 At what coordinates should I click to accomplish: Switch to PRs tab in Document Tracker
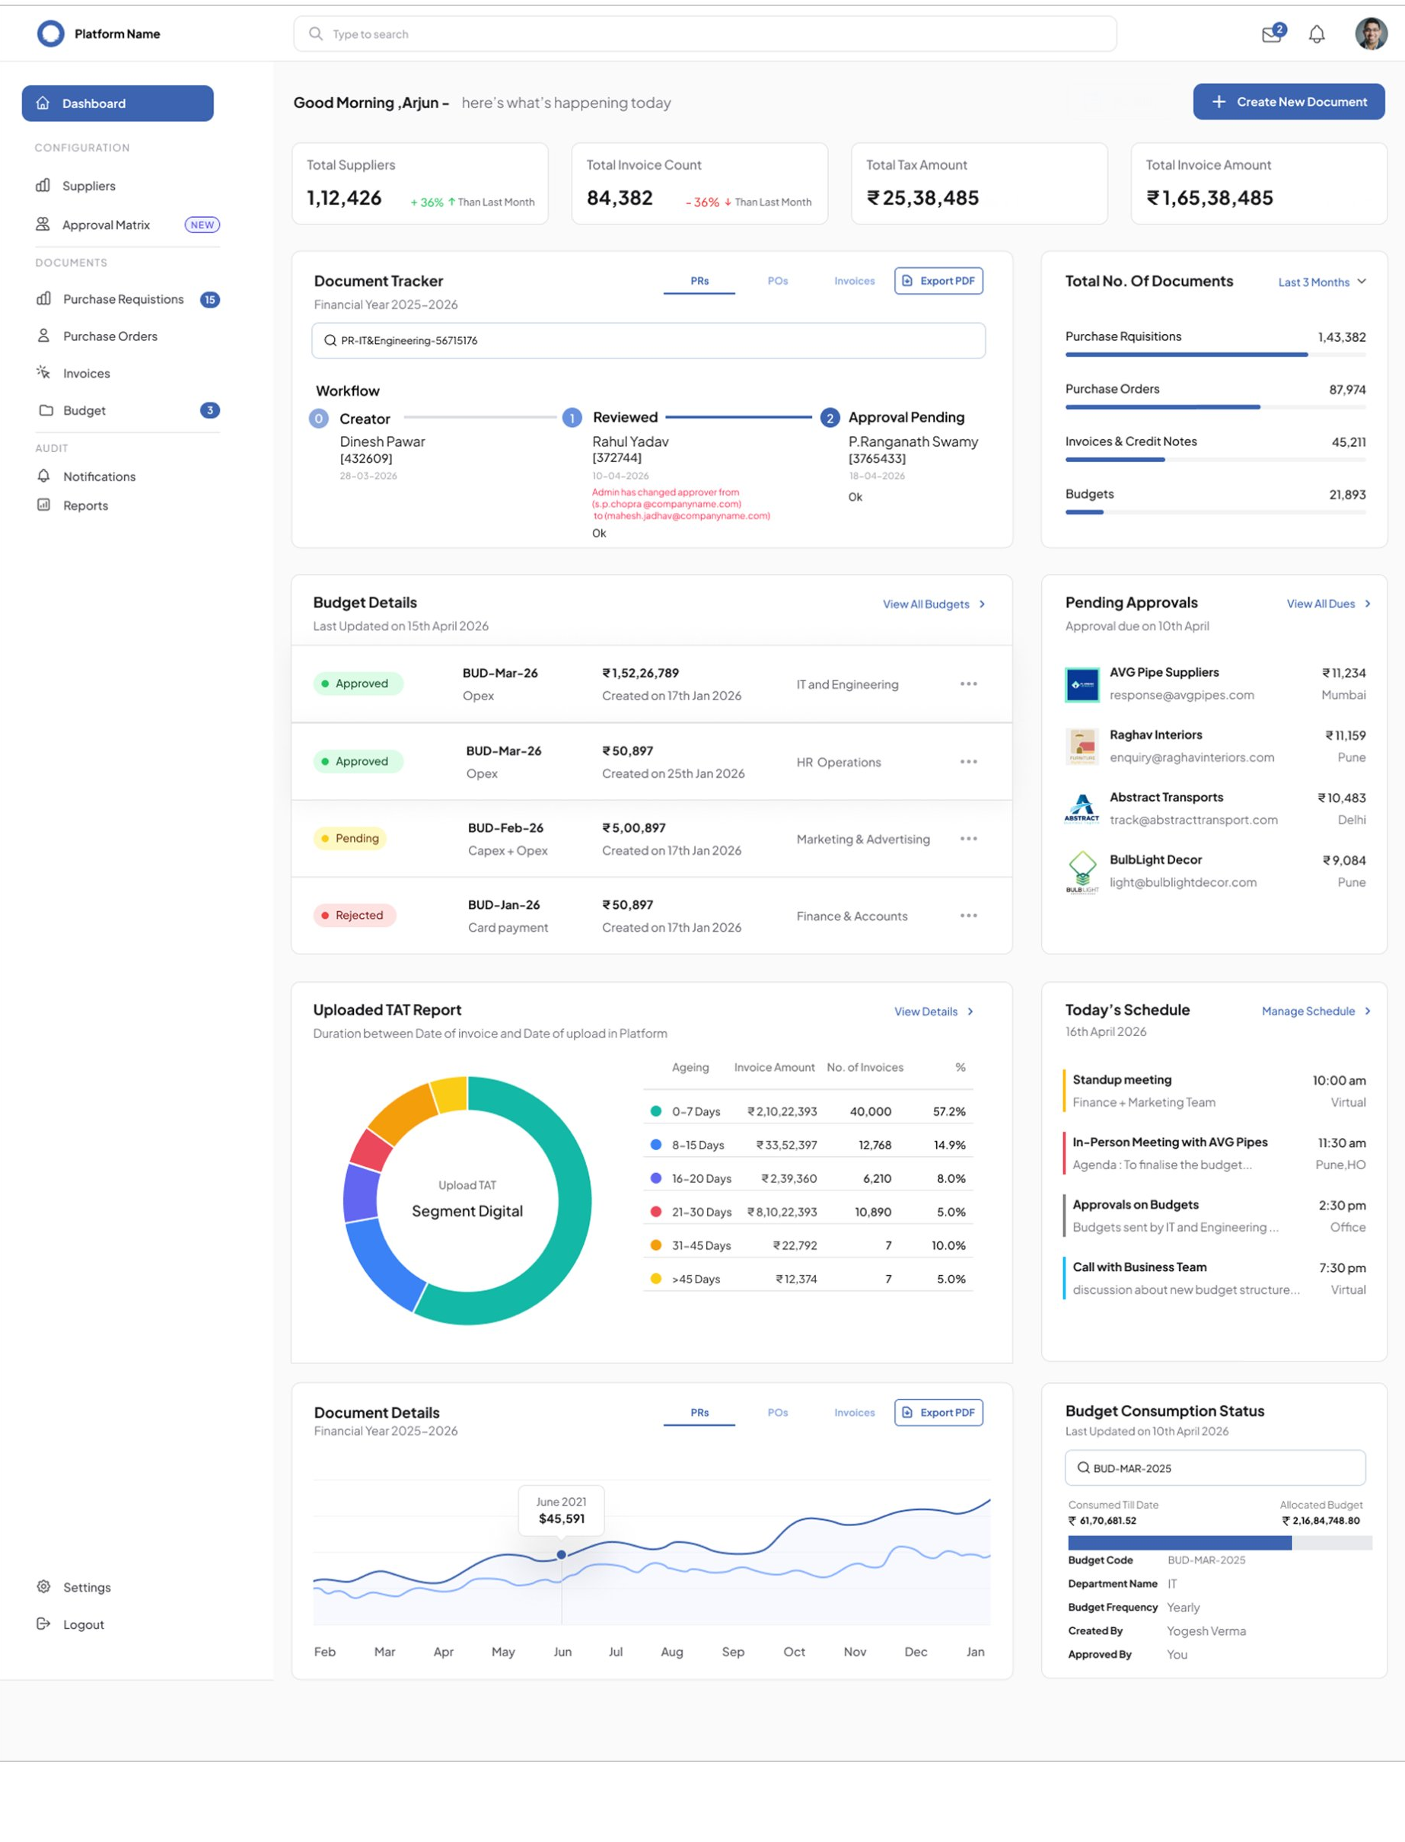tap(699, 282)
